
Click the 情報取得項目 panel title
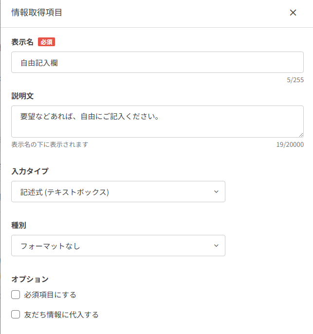pos(37,13)
